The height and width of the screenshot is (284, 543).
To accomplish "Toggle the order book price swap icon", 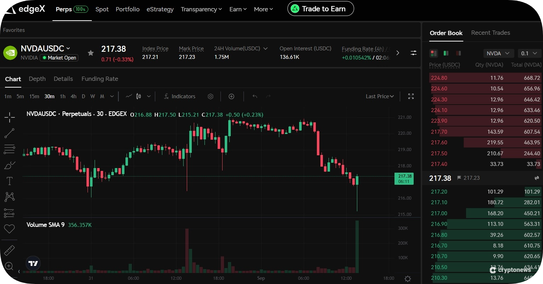I will [x=537, y=178].
